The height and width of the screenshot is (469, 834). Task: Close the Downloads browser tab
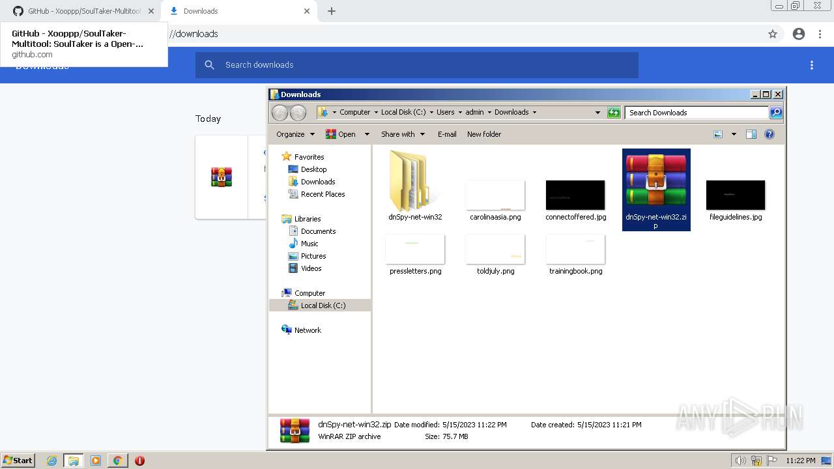[x=307, y=11]
